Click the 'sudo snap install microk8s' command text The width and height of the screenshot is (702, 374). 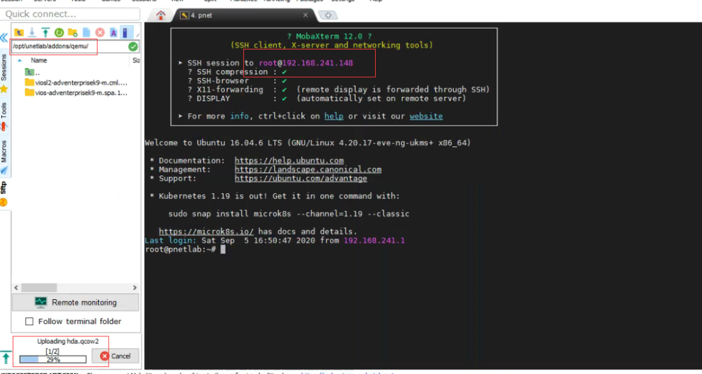(289, 214)
